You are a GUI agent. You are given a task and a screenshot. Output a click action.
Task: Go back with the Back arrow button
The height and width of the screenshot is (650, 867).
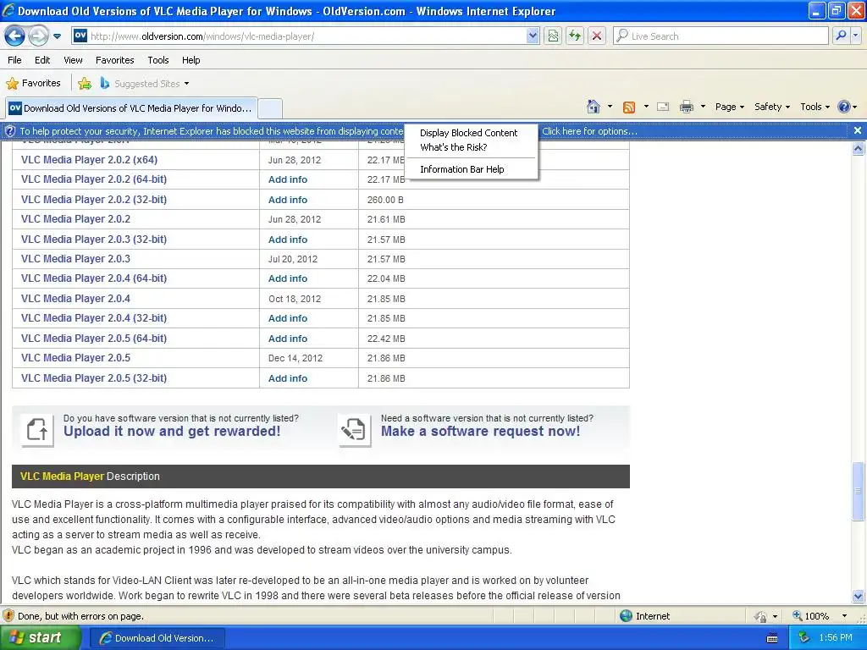tap(14, 36)
